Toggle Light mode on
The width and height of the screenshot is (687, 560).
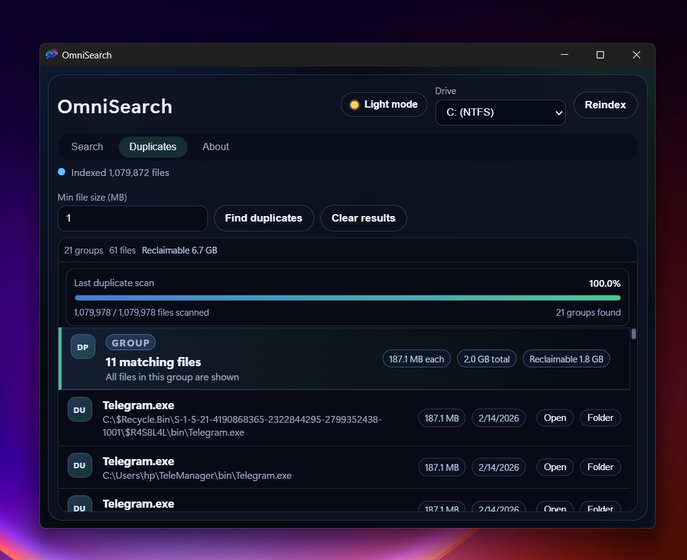(384, 105)
